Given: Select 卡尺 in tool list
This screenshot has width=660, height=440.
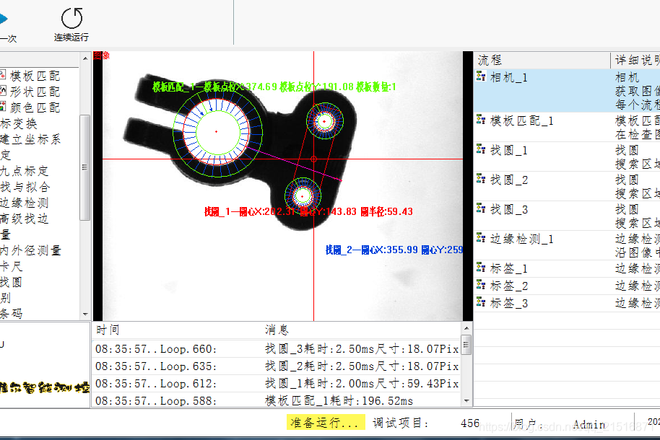Looking at the screenshot, I should pos(12,267).
